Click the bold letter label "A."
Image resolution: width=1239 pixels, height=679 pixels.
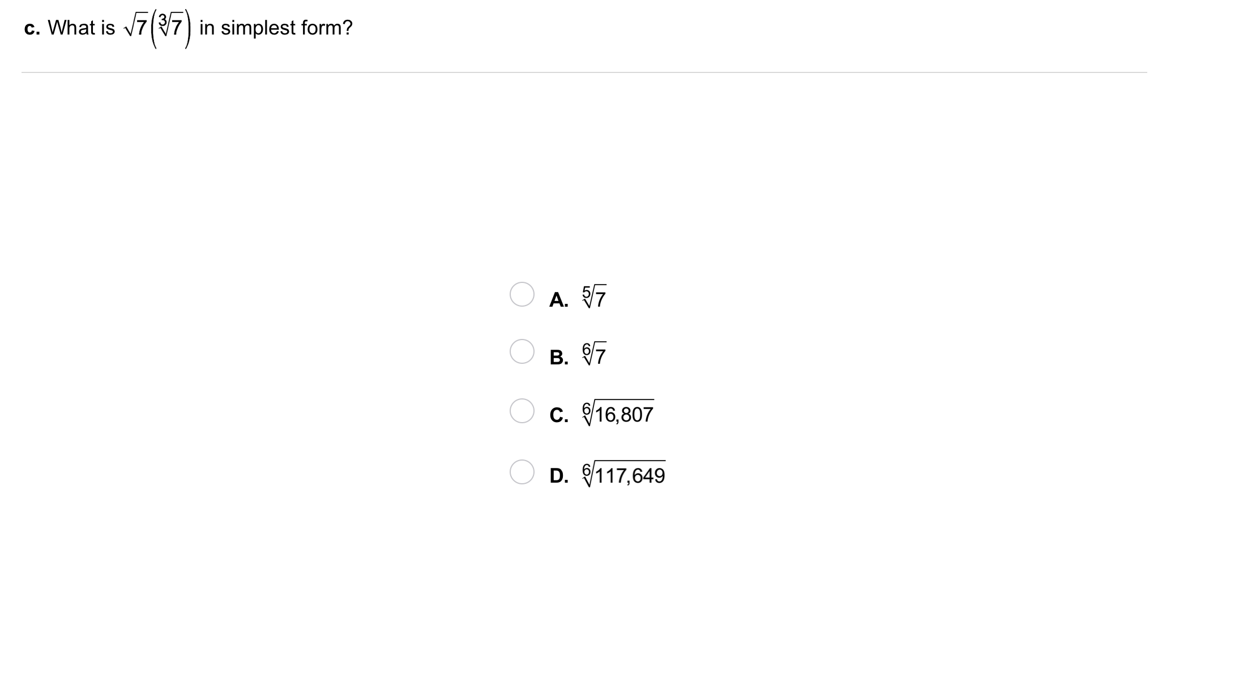click(x=558, y=300)
